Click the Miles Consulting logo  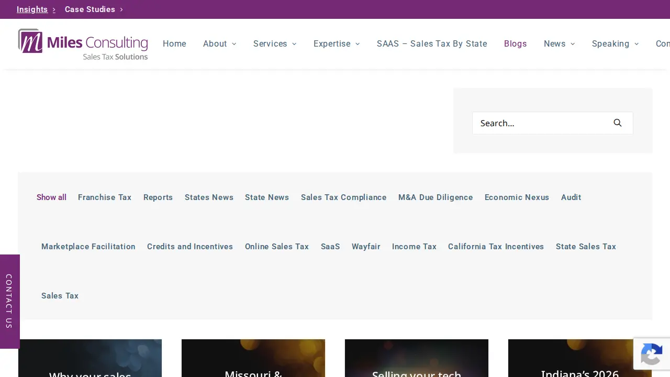pos(83,44)
